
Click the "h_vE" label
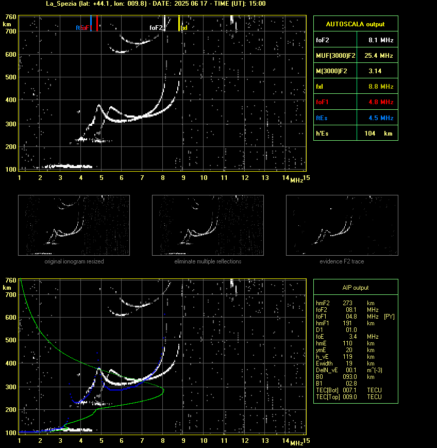click(322, 357)
